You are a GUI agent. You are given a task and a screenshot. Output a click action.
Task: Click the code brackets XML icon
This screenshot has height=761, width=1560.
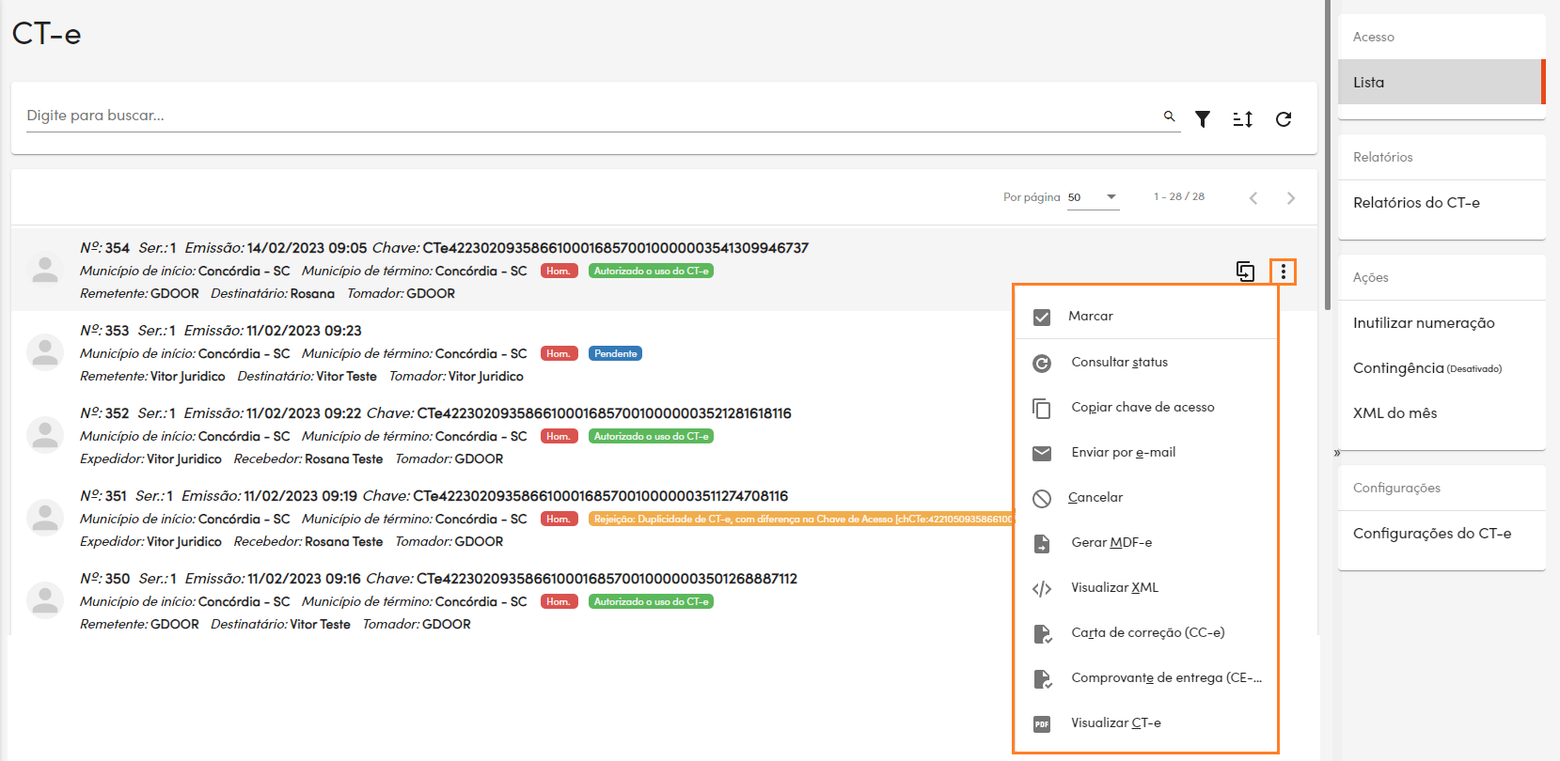point(1042,588)
